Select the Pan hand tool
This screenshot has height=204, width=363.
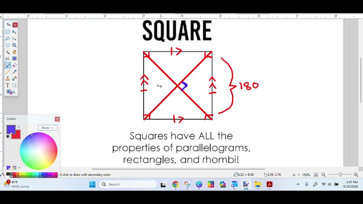[14, 52]
